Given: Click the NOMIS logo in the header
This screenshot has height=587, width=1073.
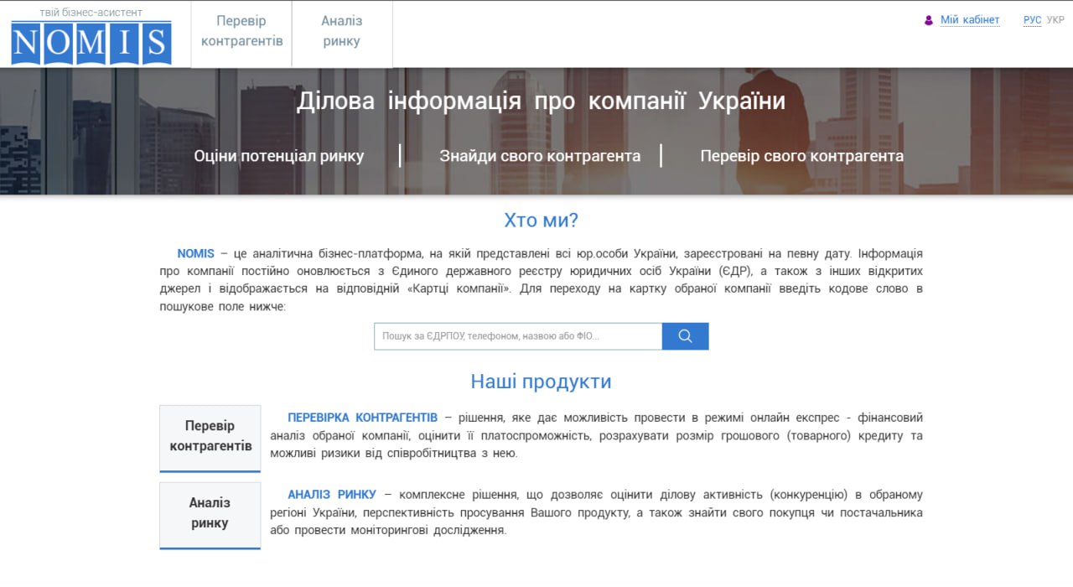Looking at the screenshot, I should click(x=91, y=37).
